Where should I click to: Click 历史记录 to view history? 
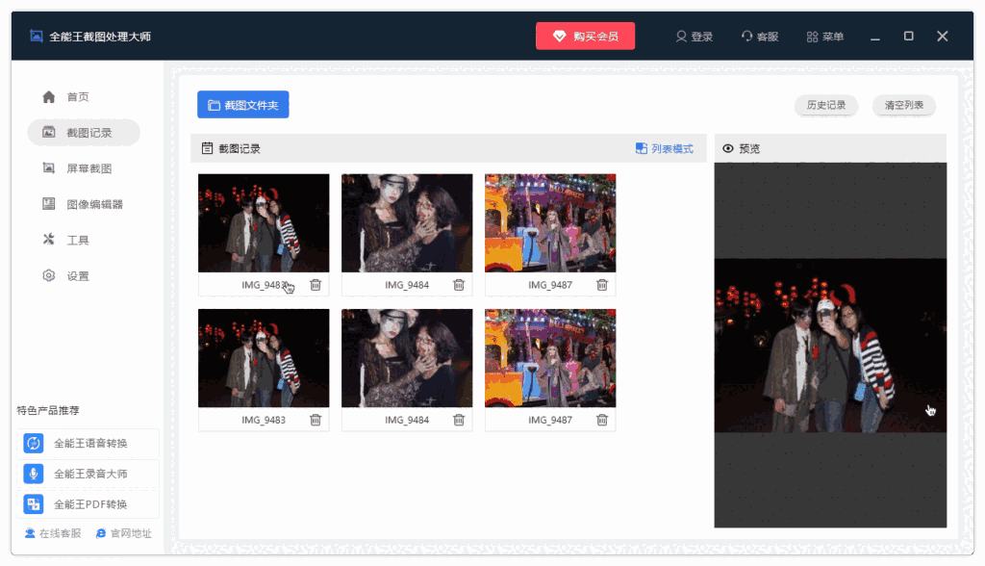825,106
